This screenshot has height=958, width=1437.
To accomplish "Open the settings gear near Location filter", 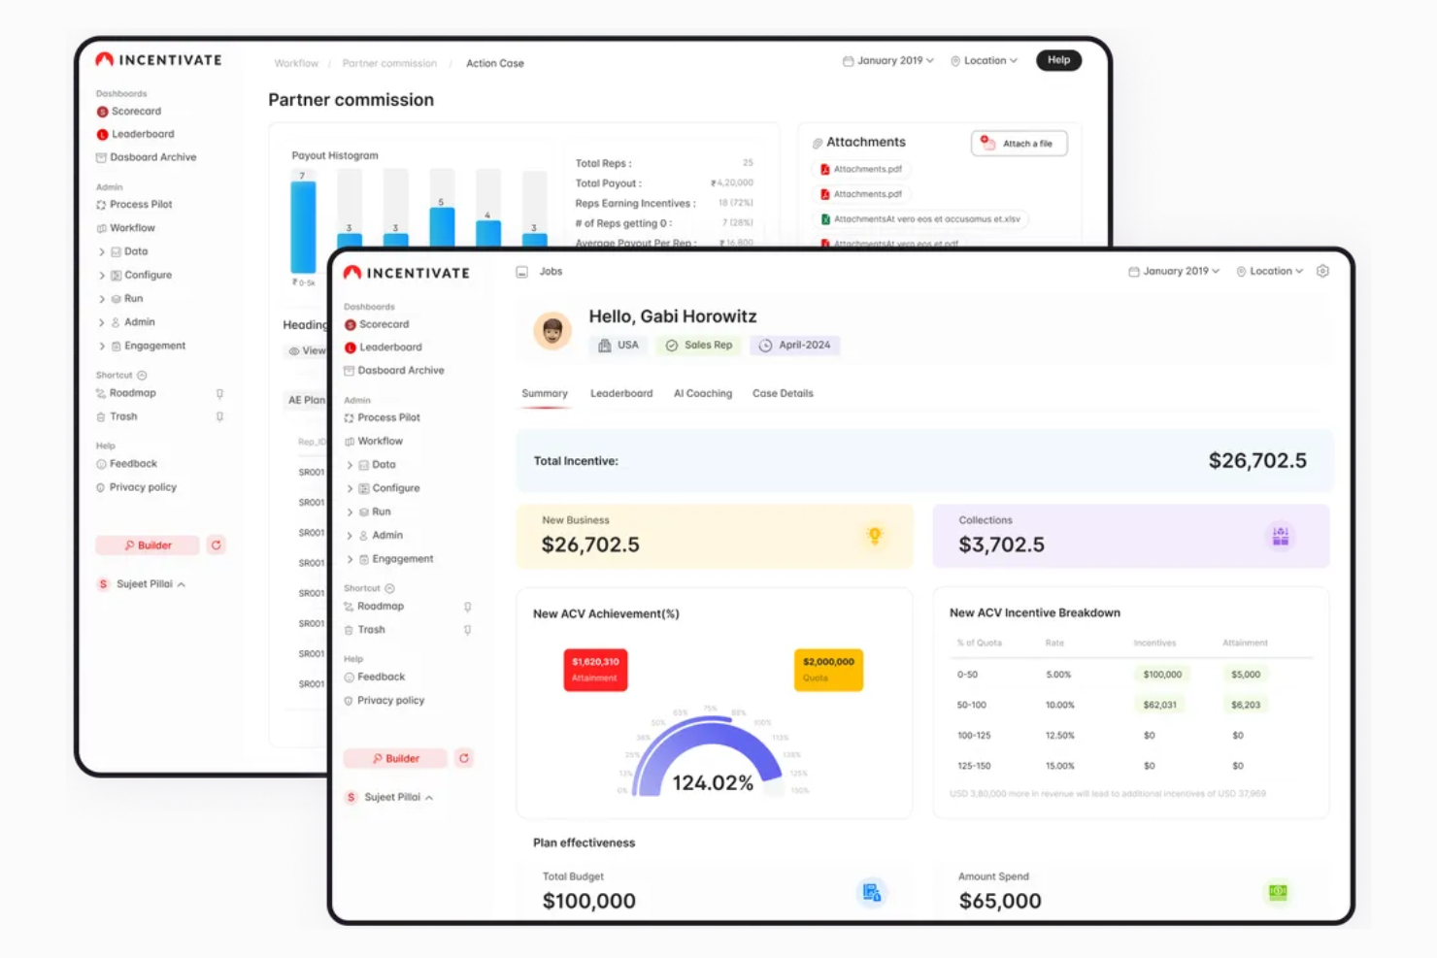I will [x=1322, y=271].
